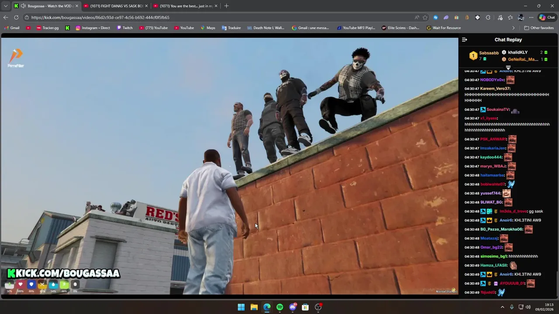Reload the current page

tap(16, 17)
